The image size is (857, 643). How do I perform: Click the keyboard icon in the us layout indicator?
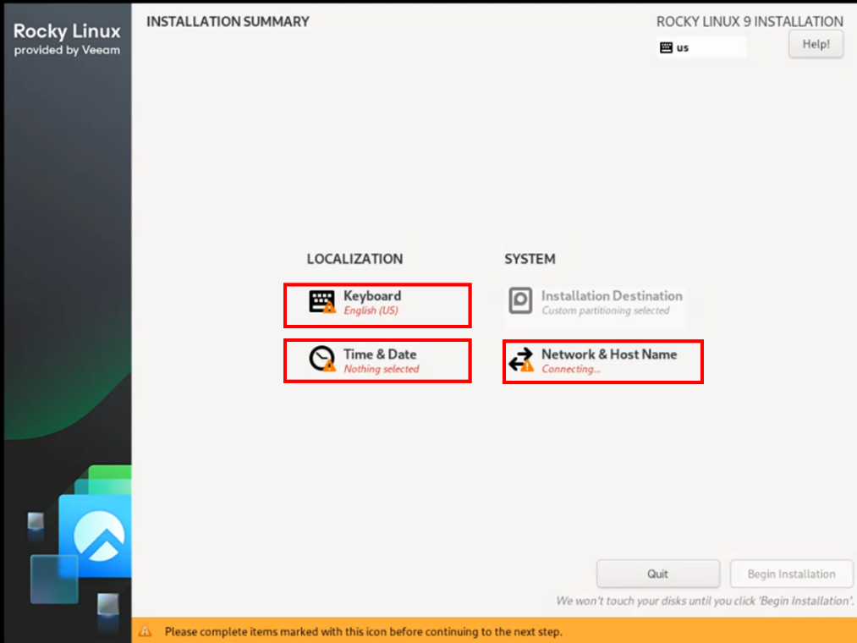tap(666, 47)
